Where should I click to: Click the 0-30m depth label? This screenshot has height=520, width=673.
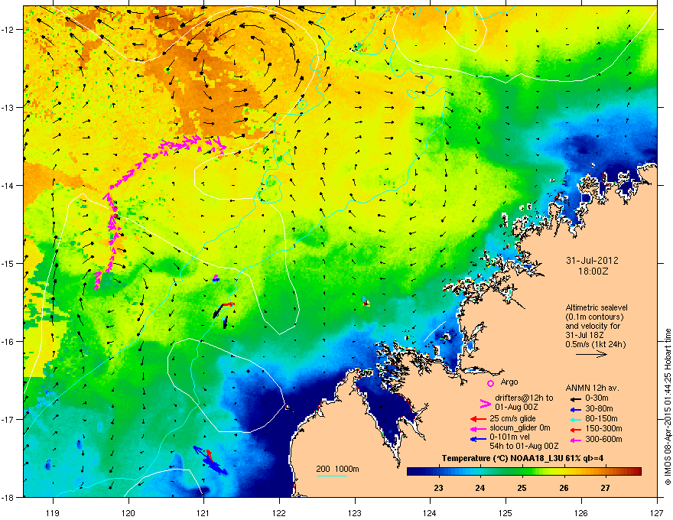point(597,398)
